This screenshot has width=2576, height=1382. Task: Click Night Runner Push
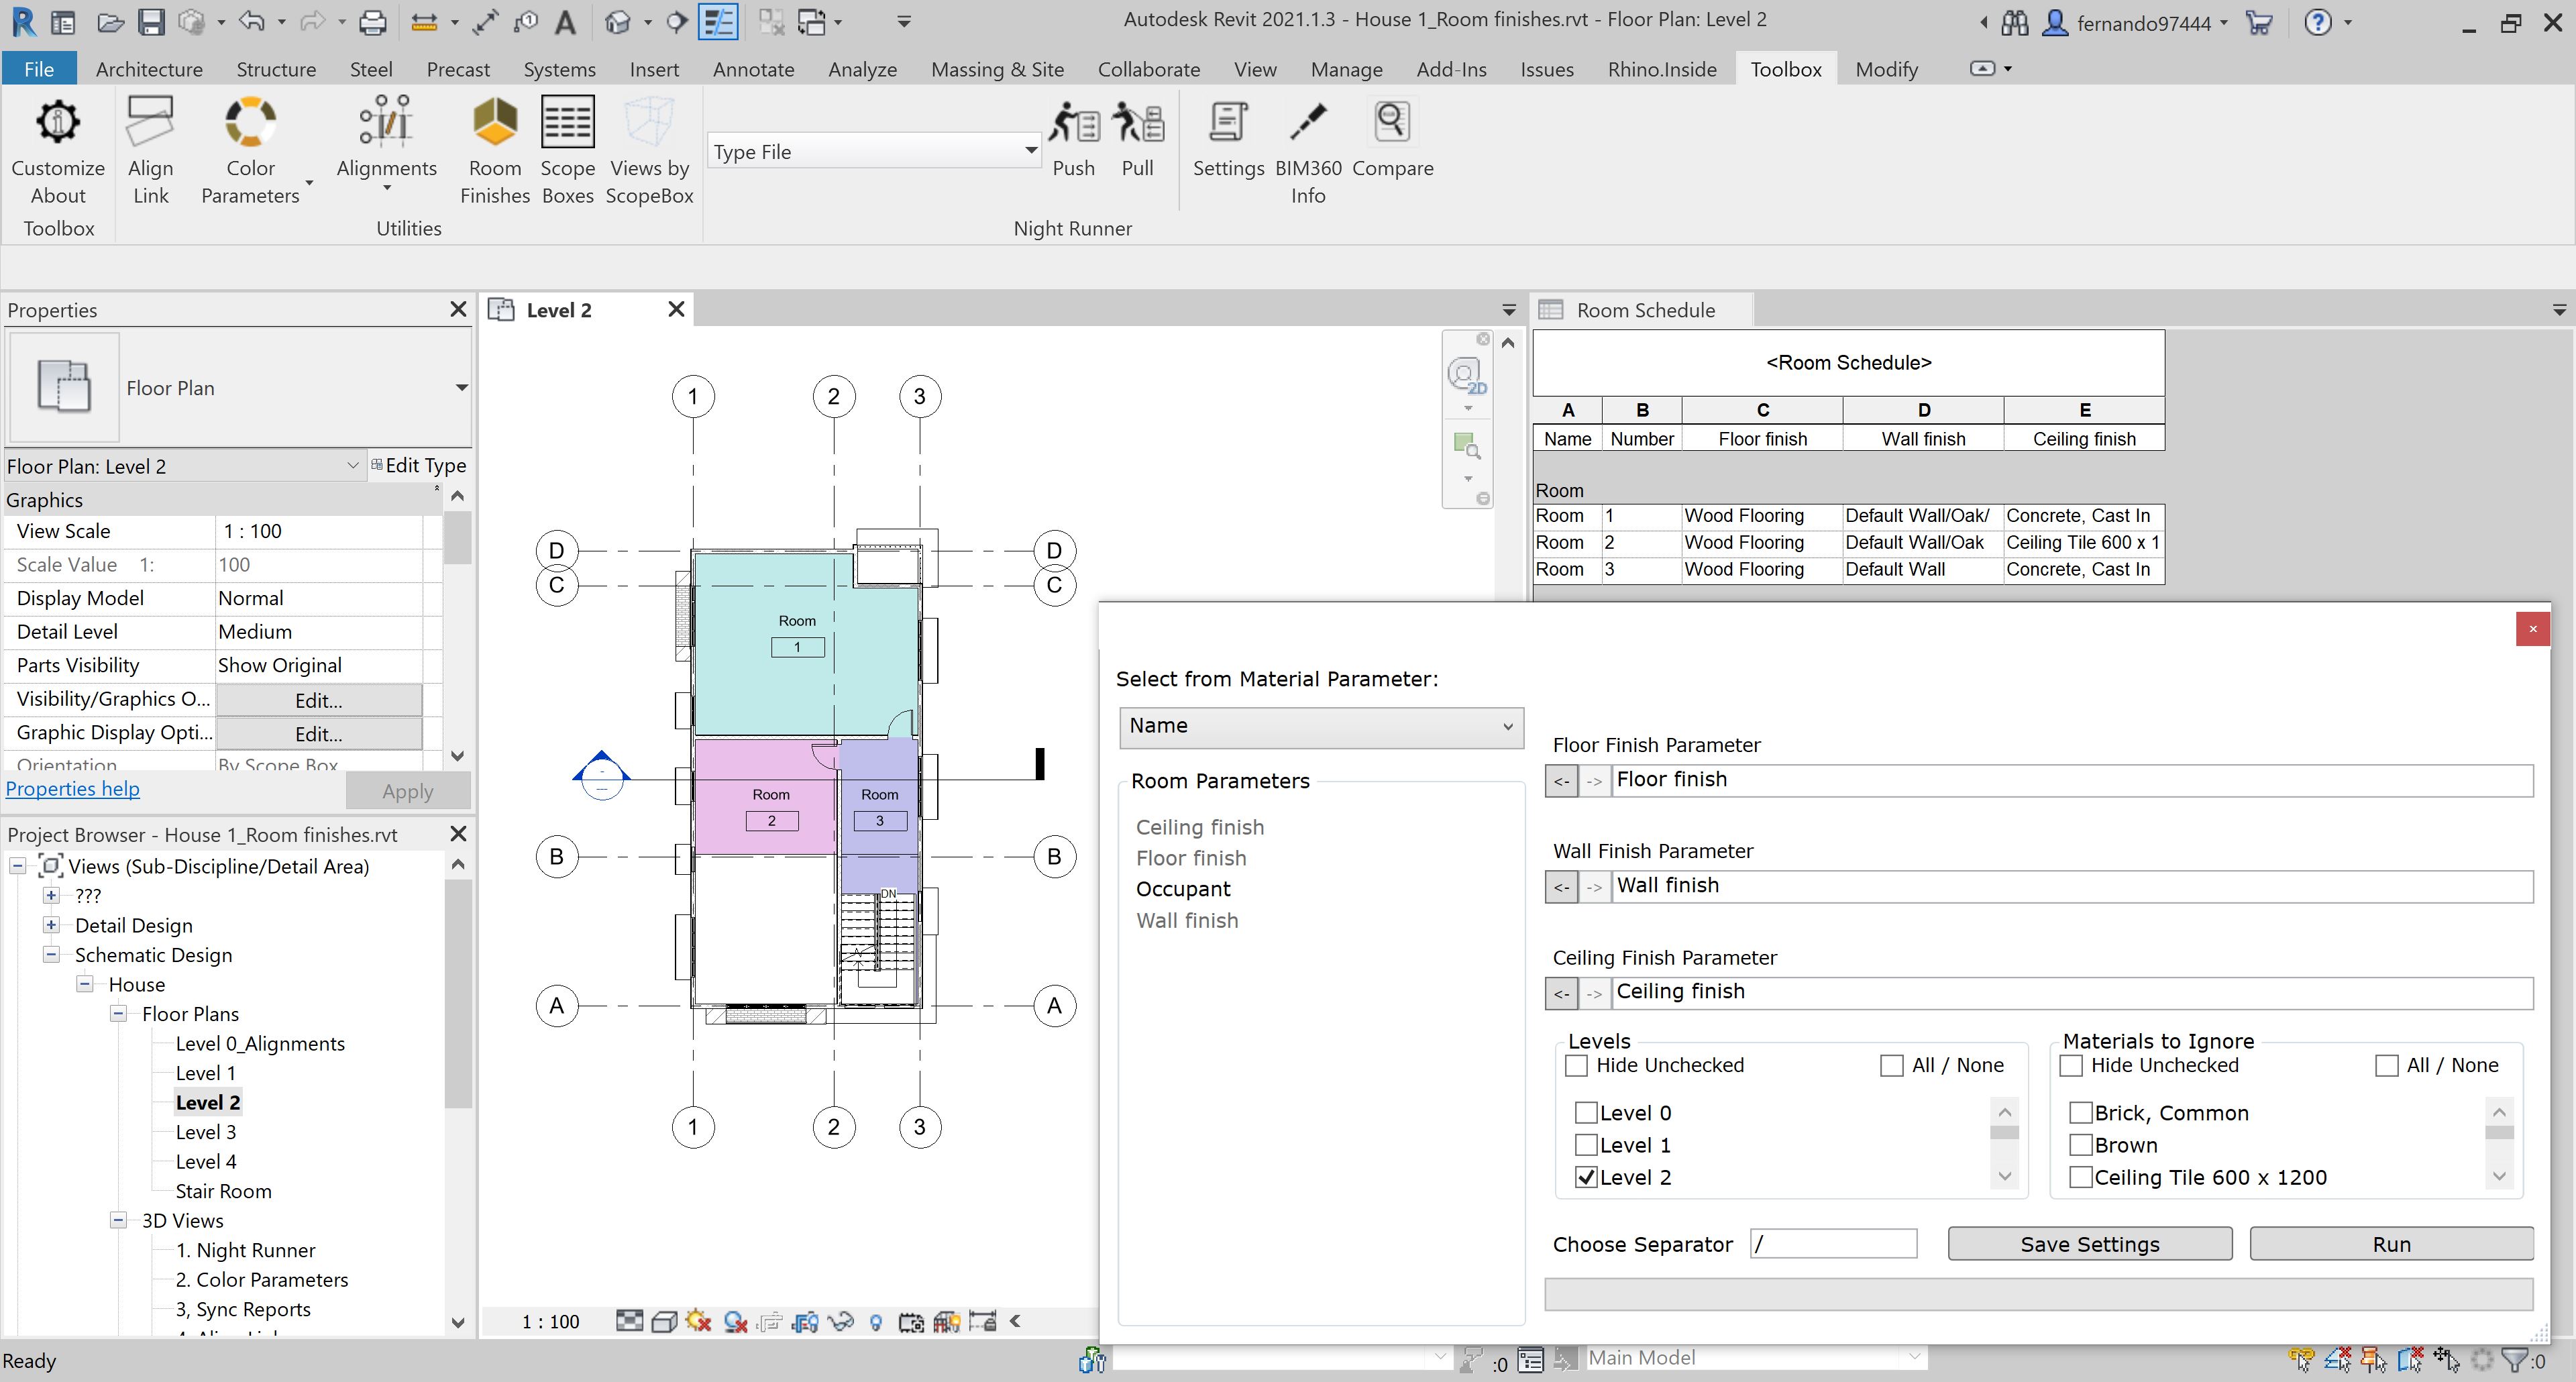(1073, 139)
